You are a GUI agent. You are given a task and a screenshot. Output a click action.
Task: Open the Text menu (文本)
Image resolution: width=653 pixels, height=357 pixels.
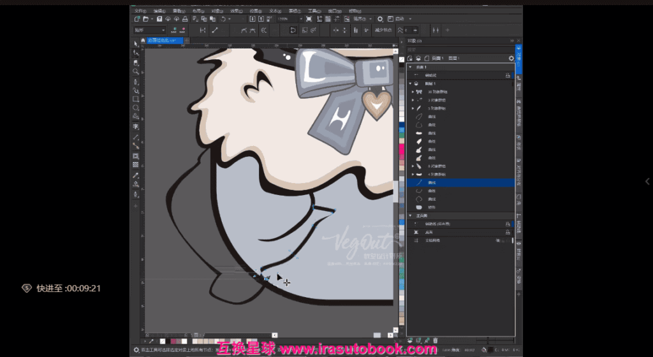[275, 11]
